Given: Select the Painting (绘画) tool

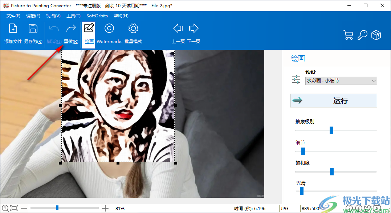Looking at the screenshot, I should pos(89,35).
